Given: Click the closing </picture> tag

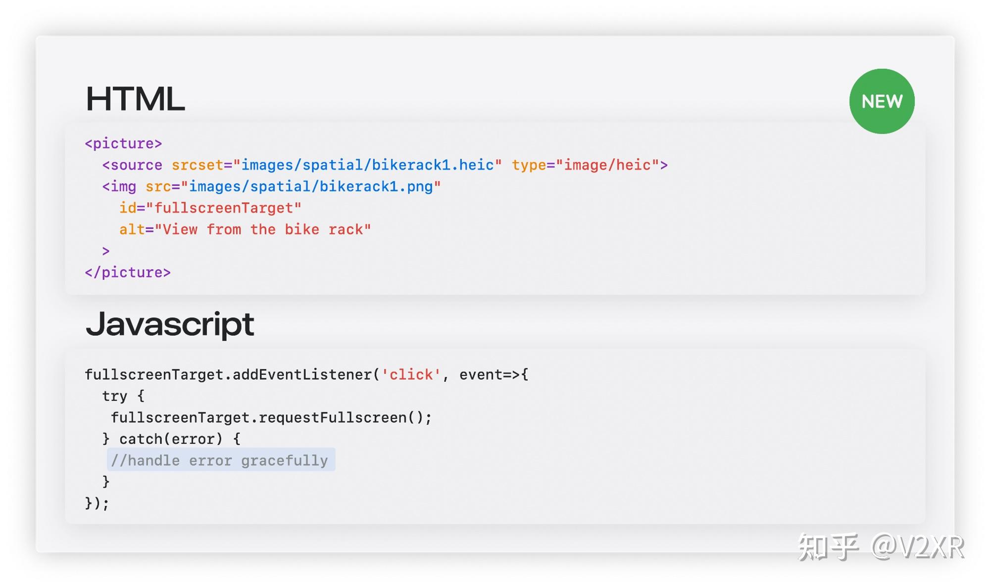Looking at the screenshot, I should (128, 272).
